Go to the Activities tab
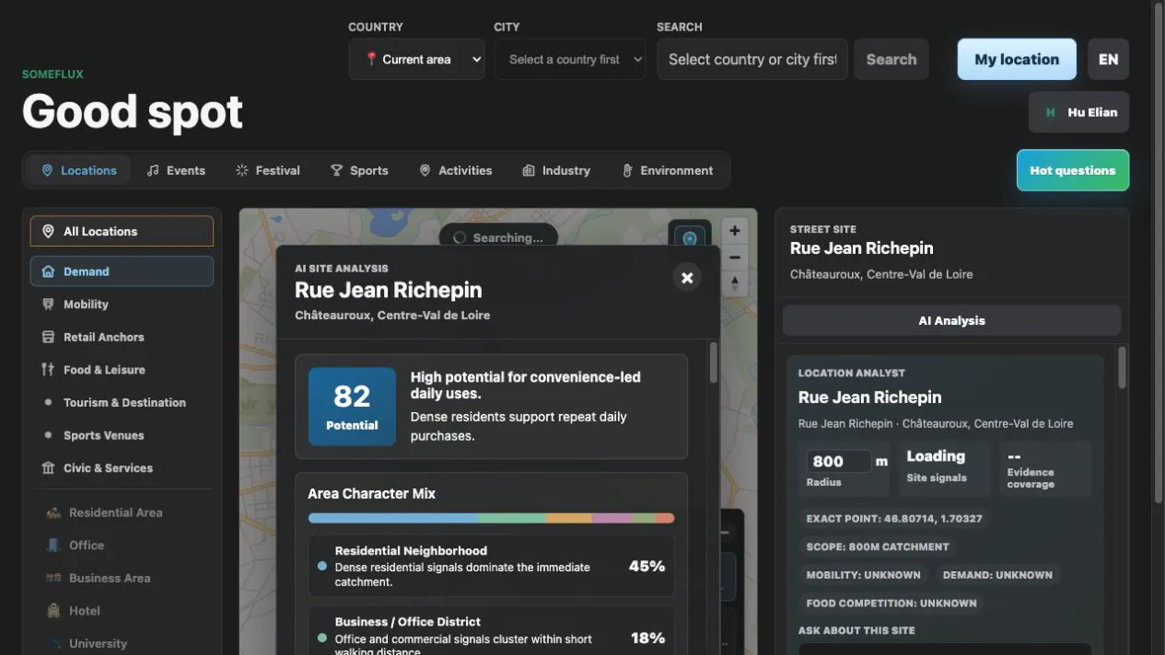Image resolution: width=1165 pixels, height=655 pixels. pos(455,170)
